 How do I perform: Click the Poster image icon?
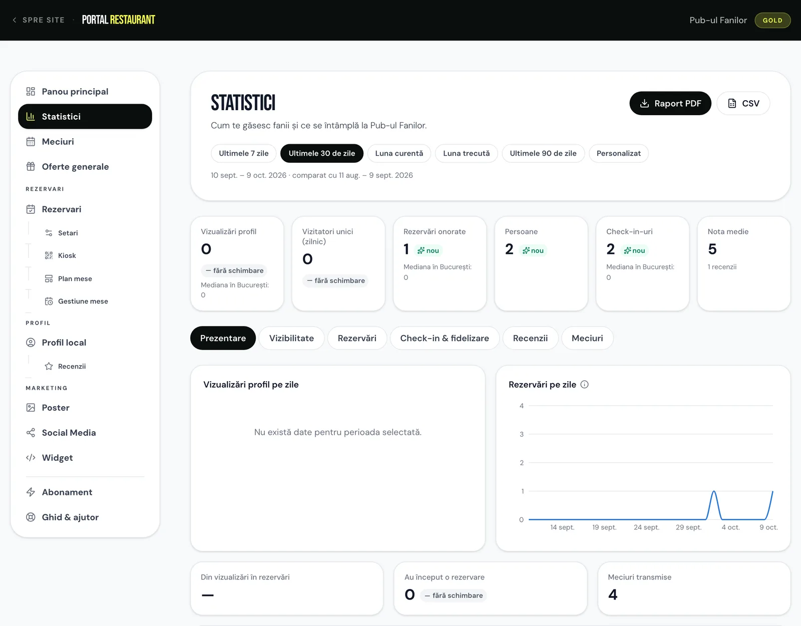click(x=31, y=407)
